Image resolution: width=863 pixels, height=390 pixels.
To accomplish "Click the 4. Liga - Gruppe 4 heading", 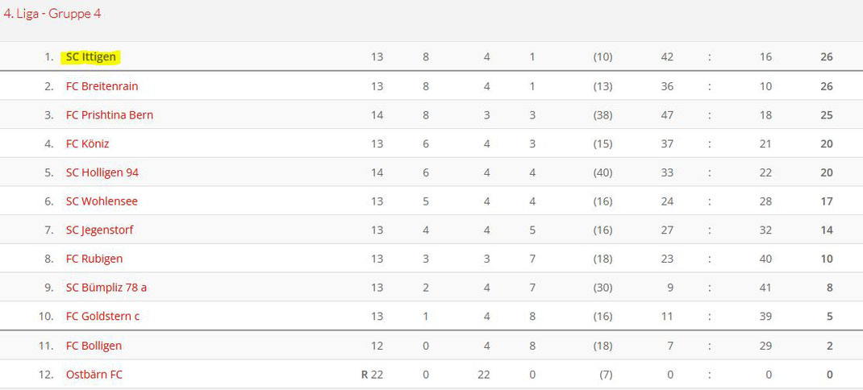I will tap(52, 14).
